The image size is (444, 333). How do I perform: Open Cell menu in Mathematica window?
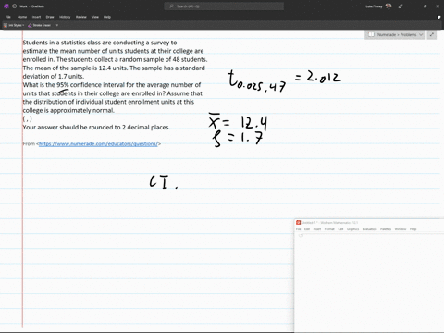[340, 229]
